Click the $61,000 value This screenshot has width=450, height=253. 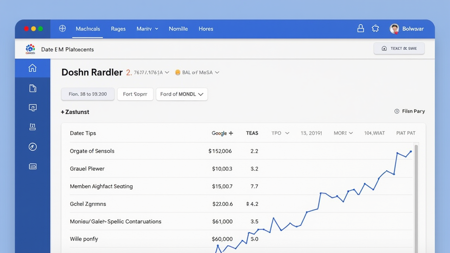[x=223, y=221]
